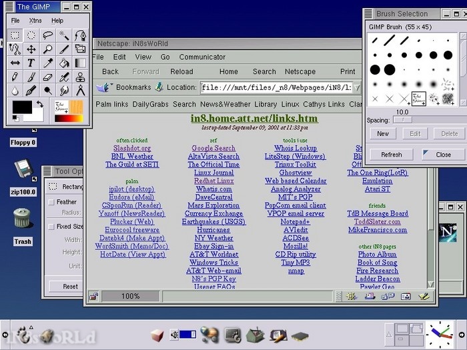Viewport: 467px width, 350px height.
Task: Select the Bezier path selection tool
Action: coord(81,35)
